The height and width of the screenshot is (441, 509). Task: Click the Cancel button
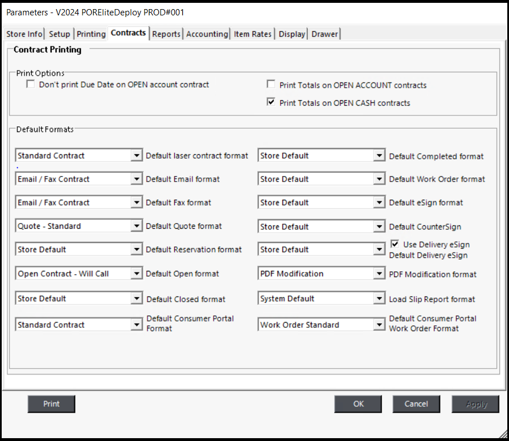[x=416, y=404]
